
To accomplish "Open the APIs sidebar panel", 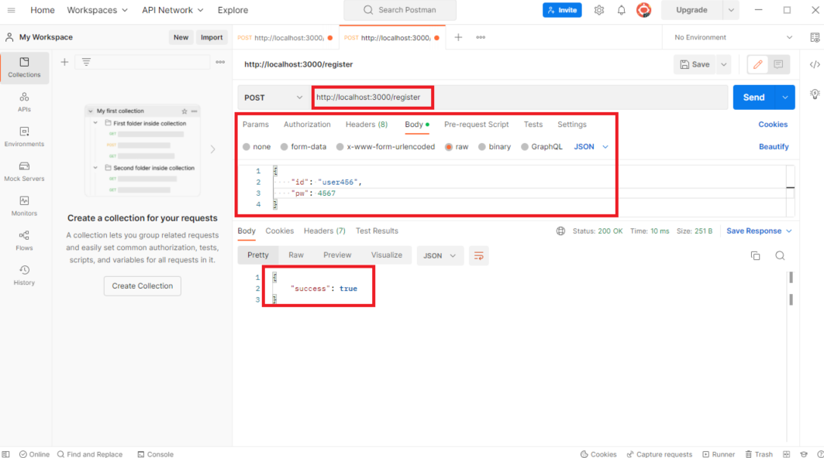I will [x=24, y=102].
